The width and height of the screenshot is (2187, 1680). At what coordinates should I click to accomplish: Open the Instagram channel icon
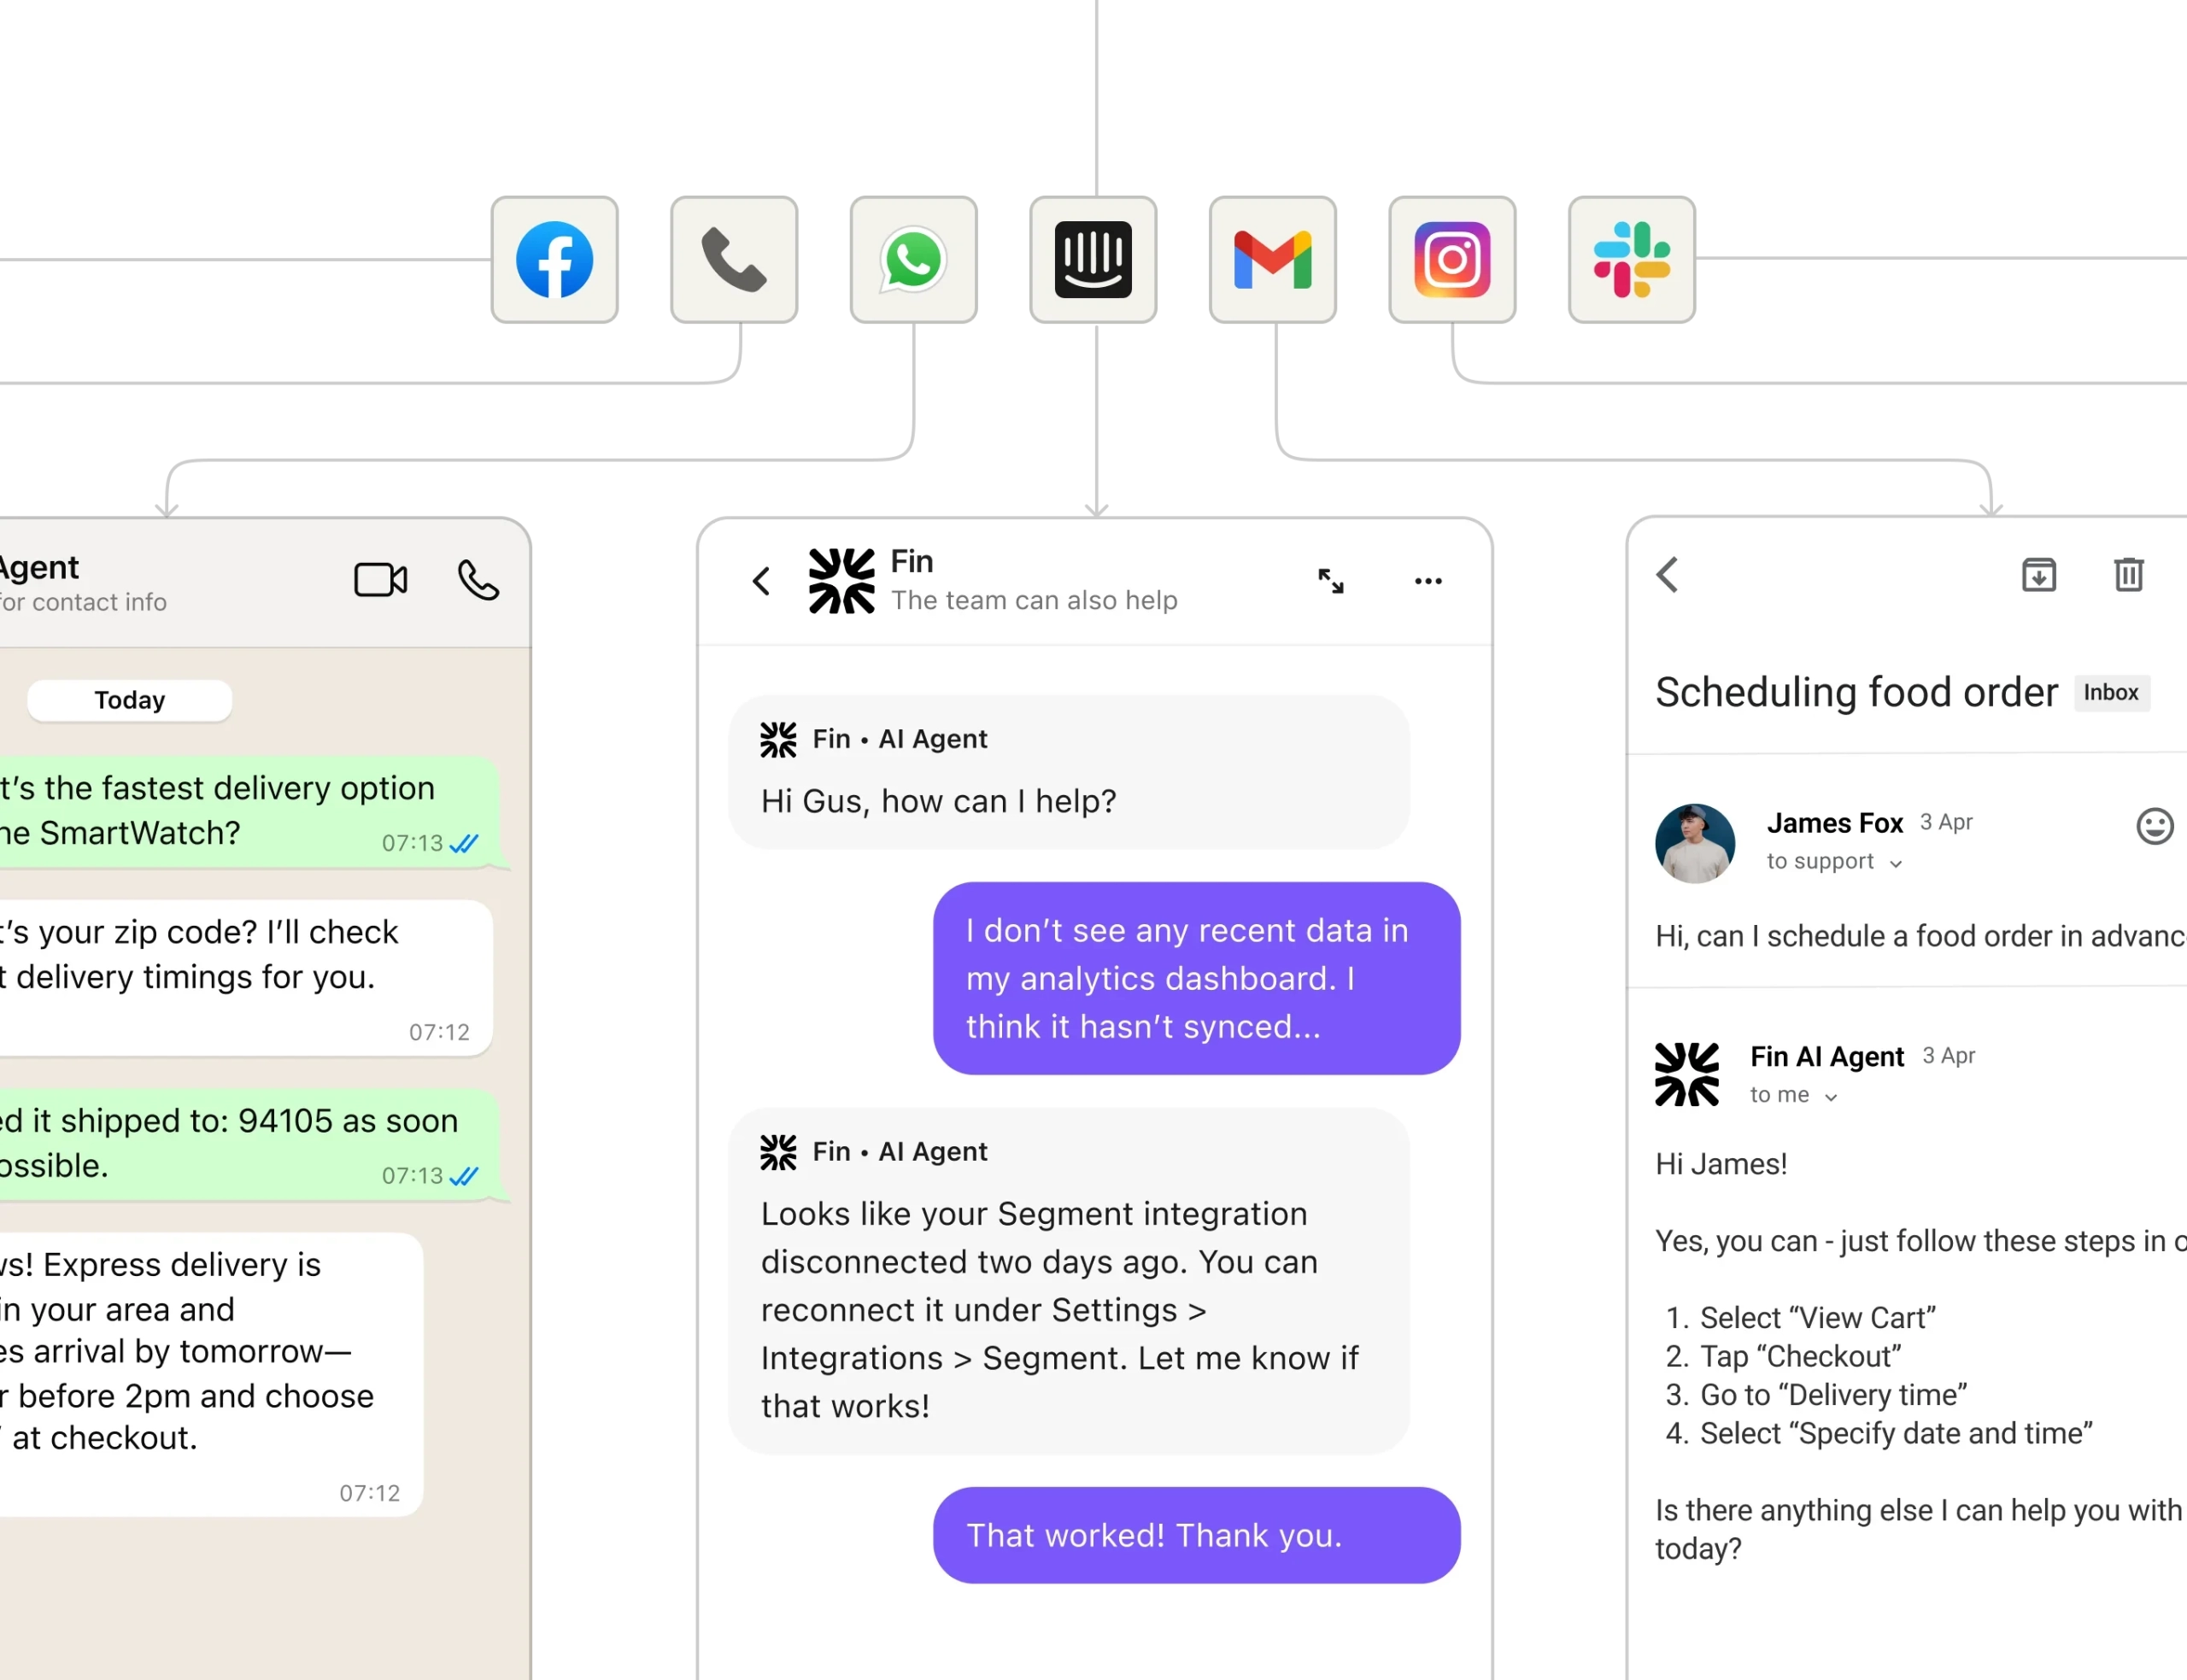point(1452,260)
